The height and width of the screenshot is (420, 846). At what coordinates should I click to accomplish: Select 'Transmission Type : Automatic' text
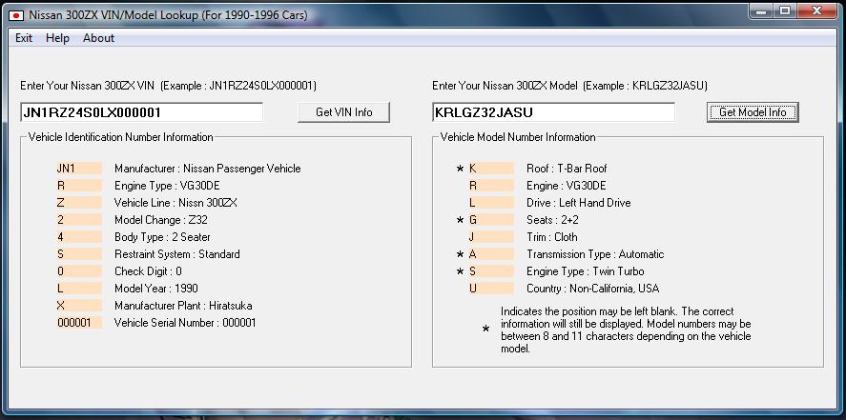click(596, 254)
